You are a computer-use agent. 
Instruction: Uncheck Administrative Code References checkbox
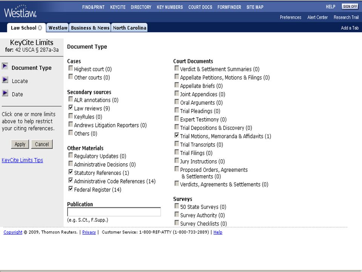(71, 180)
